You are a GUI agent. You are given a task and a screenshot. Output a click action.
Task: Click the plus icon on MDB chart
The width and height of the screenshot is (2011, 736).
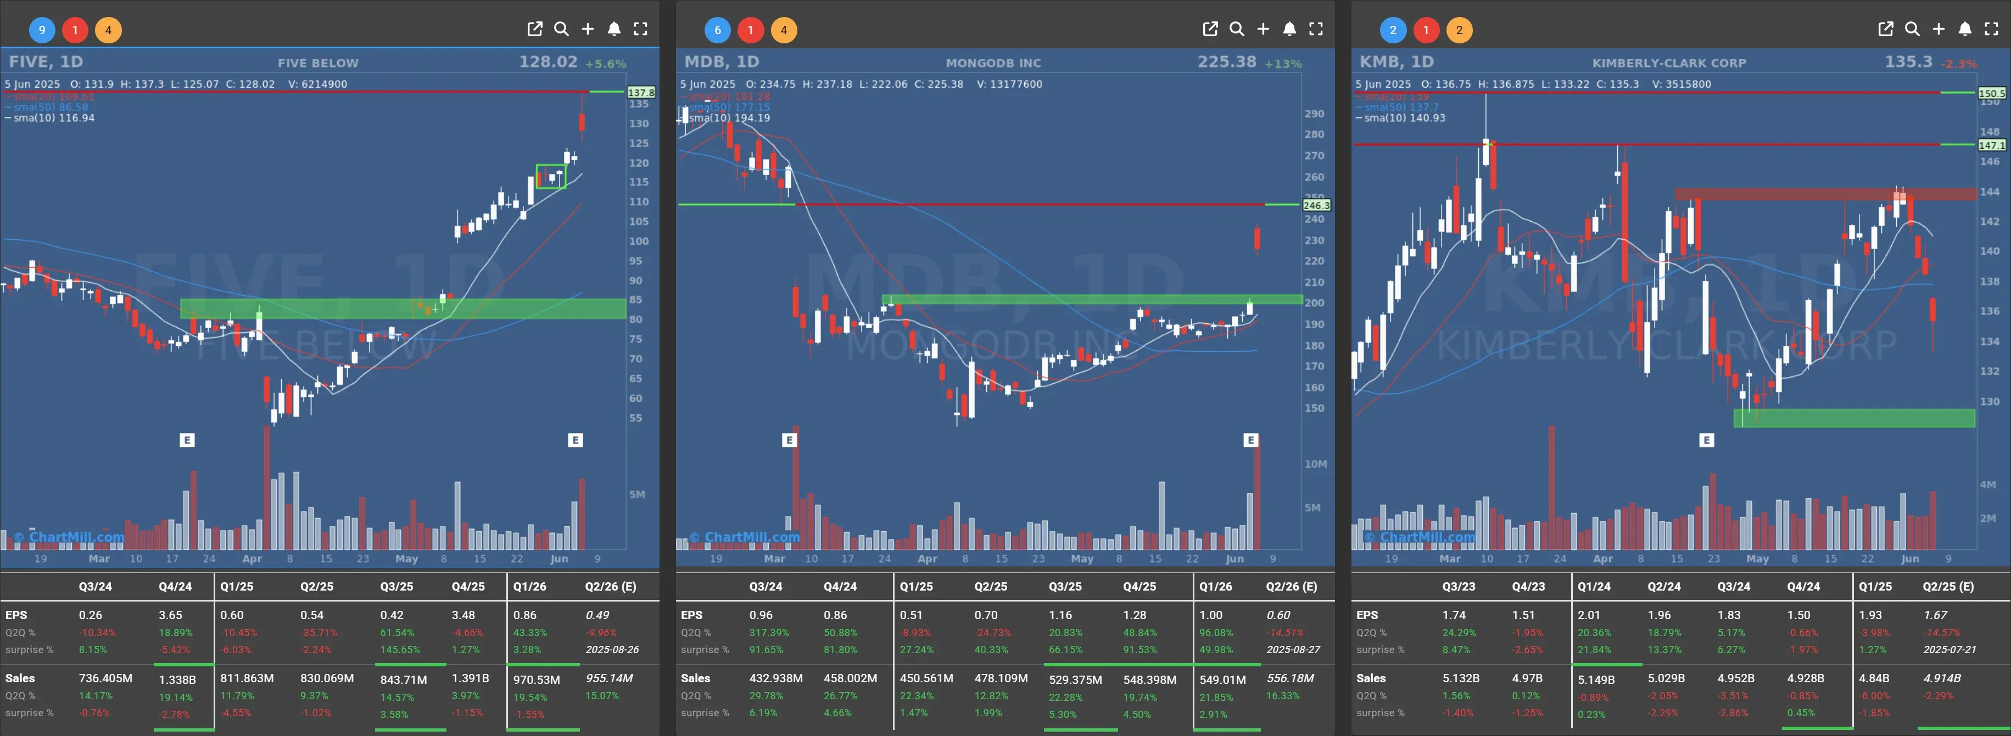[x=1263, y=29]
